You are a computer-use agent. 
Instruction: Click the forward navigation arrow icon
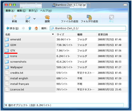click(23, 28)
